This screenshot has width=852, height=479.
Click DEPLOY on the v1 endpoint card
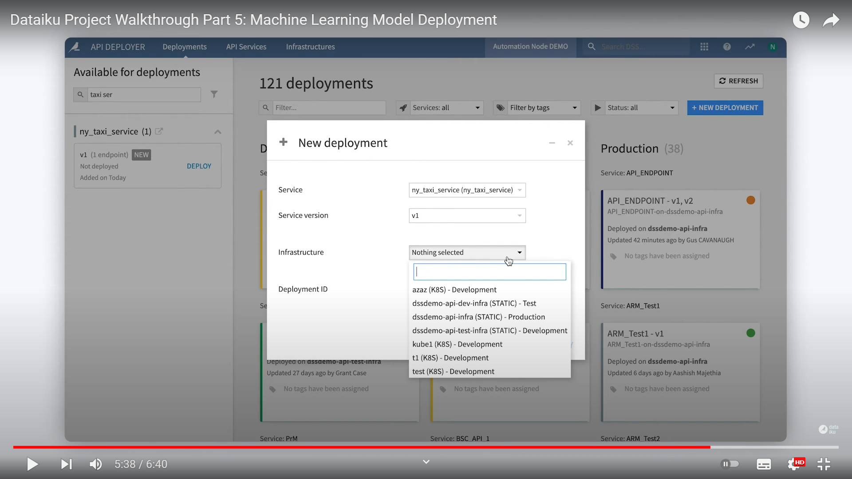pos(199,166)
